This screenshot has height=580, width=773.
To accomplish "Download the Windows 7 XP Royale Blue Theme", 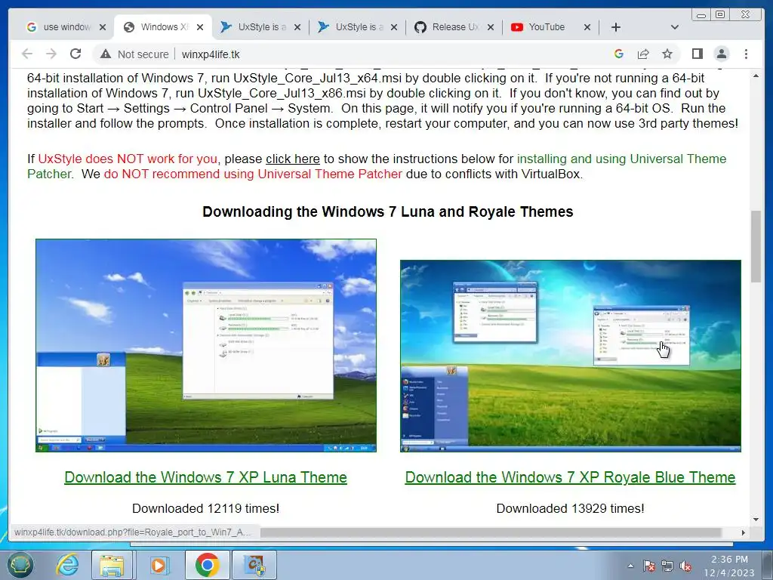I will point(571,477).
